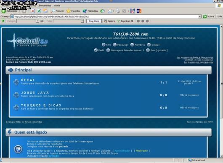Screen dimensions: 223x163
Task: Open the JOGOS JAVA forum
Action: coord(35,92)
